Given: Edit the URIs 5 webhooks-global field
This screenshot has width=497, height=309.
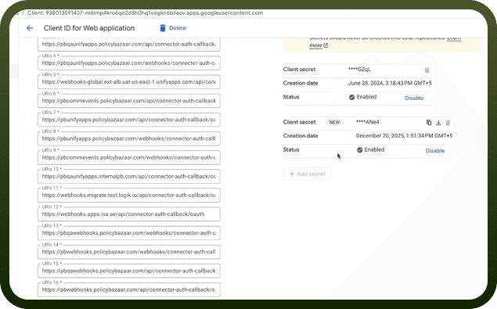Looking at the screenshot, I should (128, 82).
